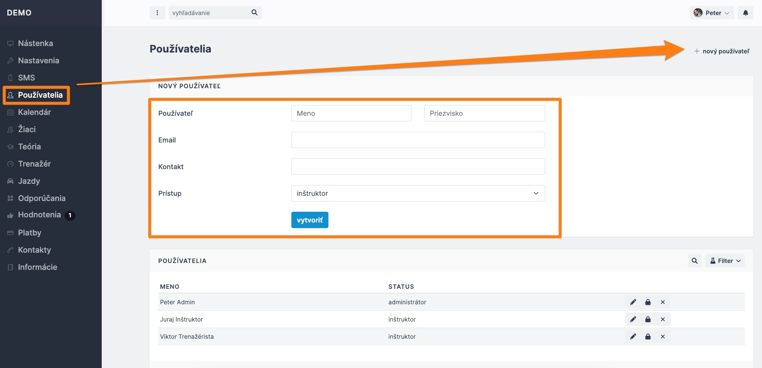Screen dimensions: 762x368
Task: Click the nový používateľ link
Action: (722, 51)
